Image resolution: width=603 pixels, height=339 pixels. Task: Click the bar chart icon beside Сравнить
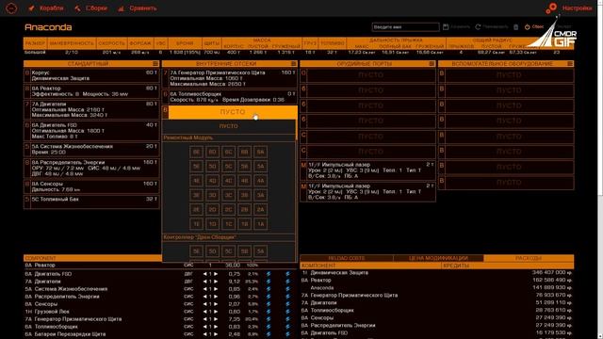point(122,8)
